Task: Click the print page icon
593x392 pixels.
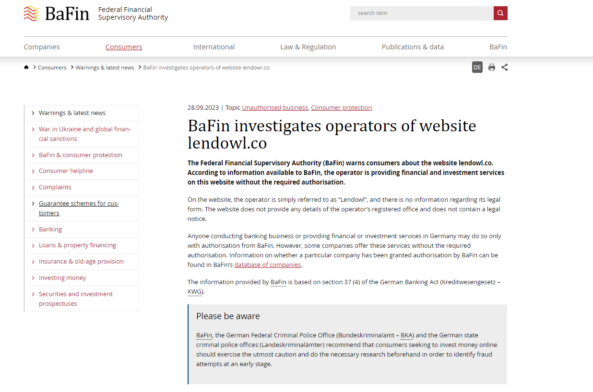Action: click(x=492, y=68)
